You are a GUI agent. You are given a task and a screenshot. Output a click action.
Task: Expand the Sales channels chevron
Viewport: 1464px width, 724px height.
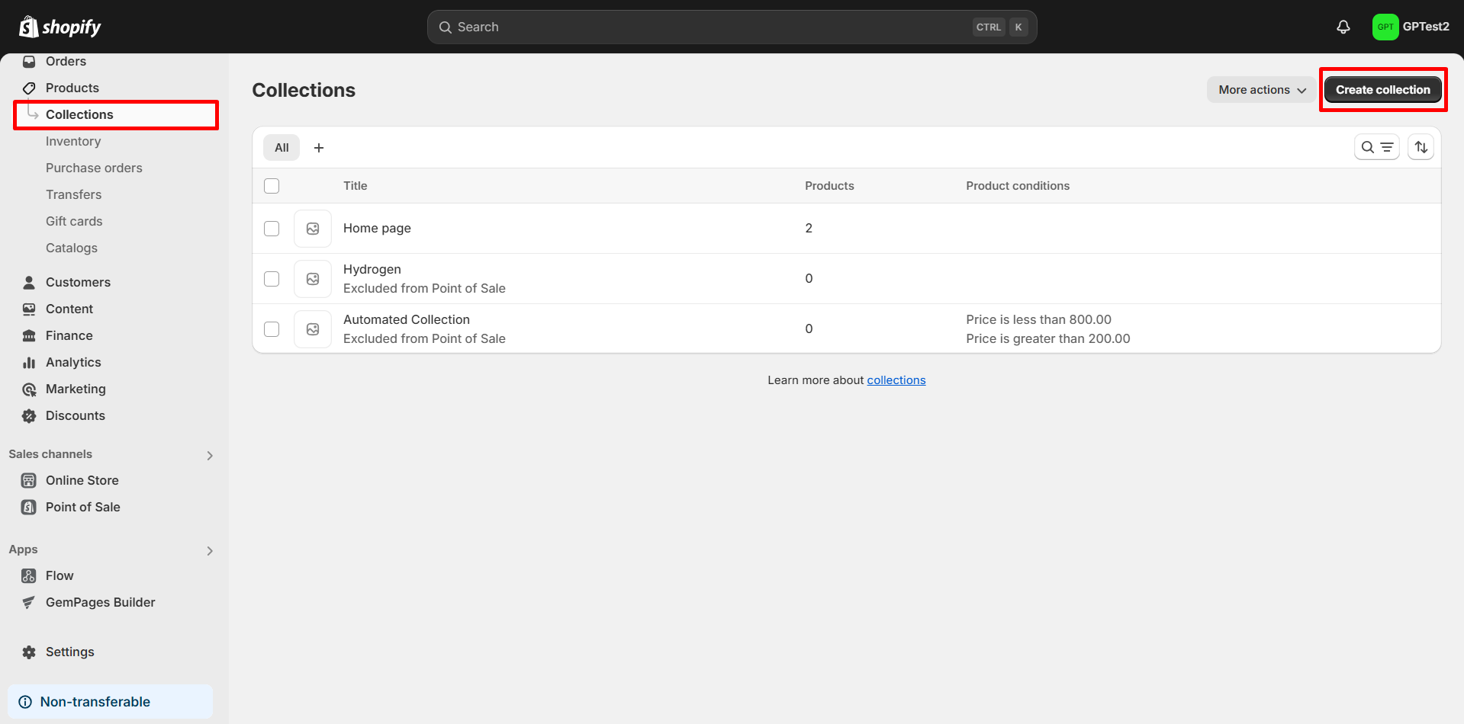point(210,456)
